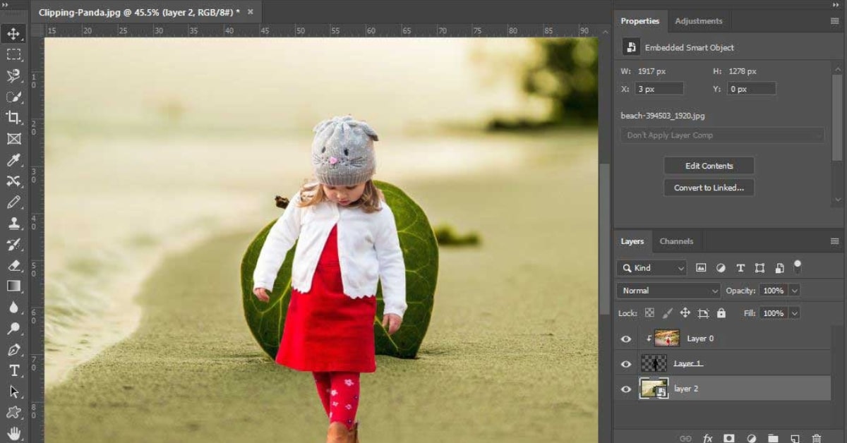This screenshot has height=443, width=847.
Task: Select the Blur tool
Action: click(x=13, y=307)
